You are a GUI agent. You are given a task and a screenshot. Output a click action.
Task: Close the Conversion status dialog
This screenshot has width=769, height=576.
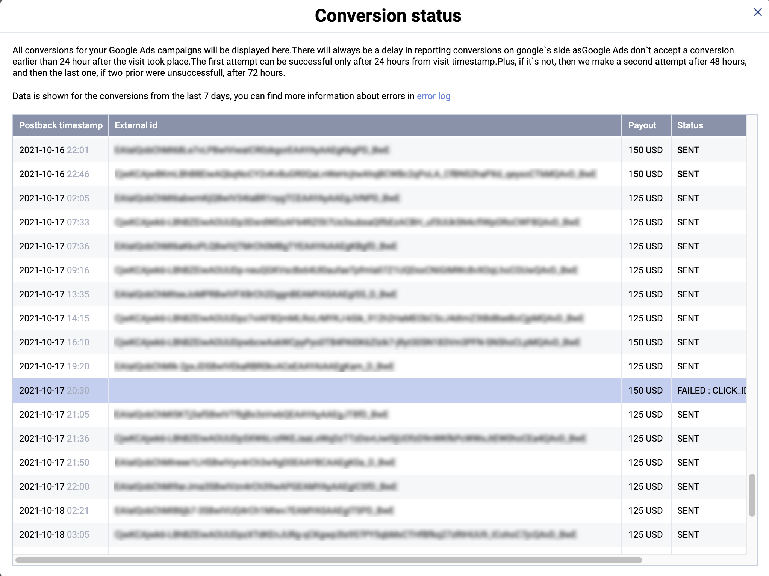758,12
